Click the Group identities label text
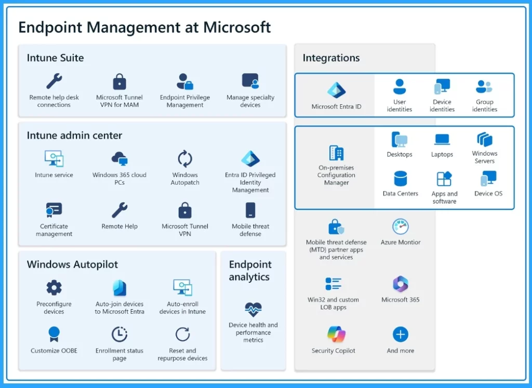Viewport: 532px width, 388px height. (x=485, y=105)
